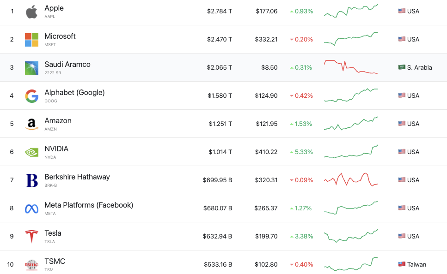447x274 pixels.
Task: Click the Saudi Aramco logo
Action: [31, 68]
